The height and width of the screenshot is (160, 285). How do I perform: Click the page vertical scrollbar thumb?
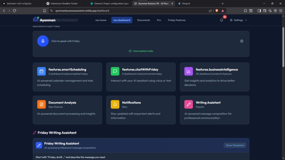[x=283, y=47]
